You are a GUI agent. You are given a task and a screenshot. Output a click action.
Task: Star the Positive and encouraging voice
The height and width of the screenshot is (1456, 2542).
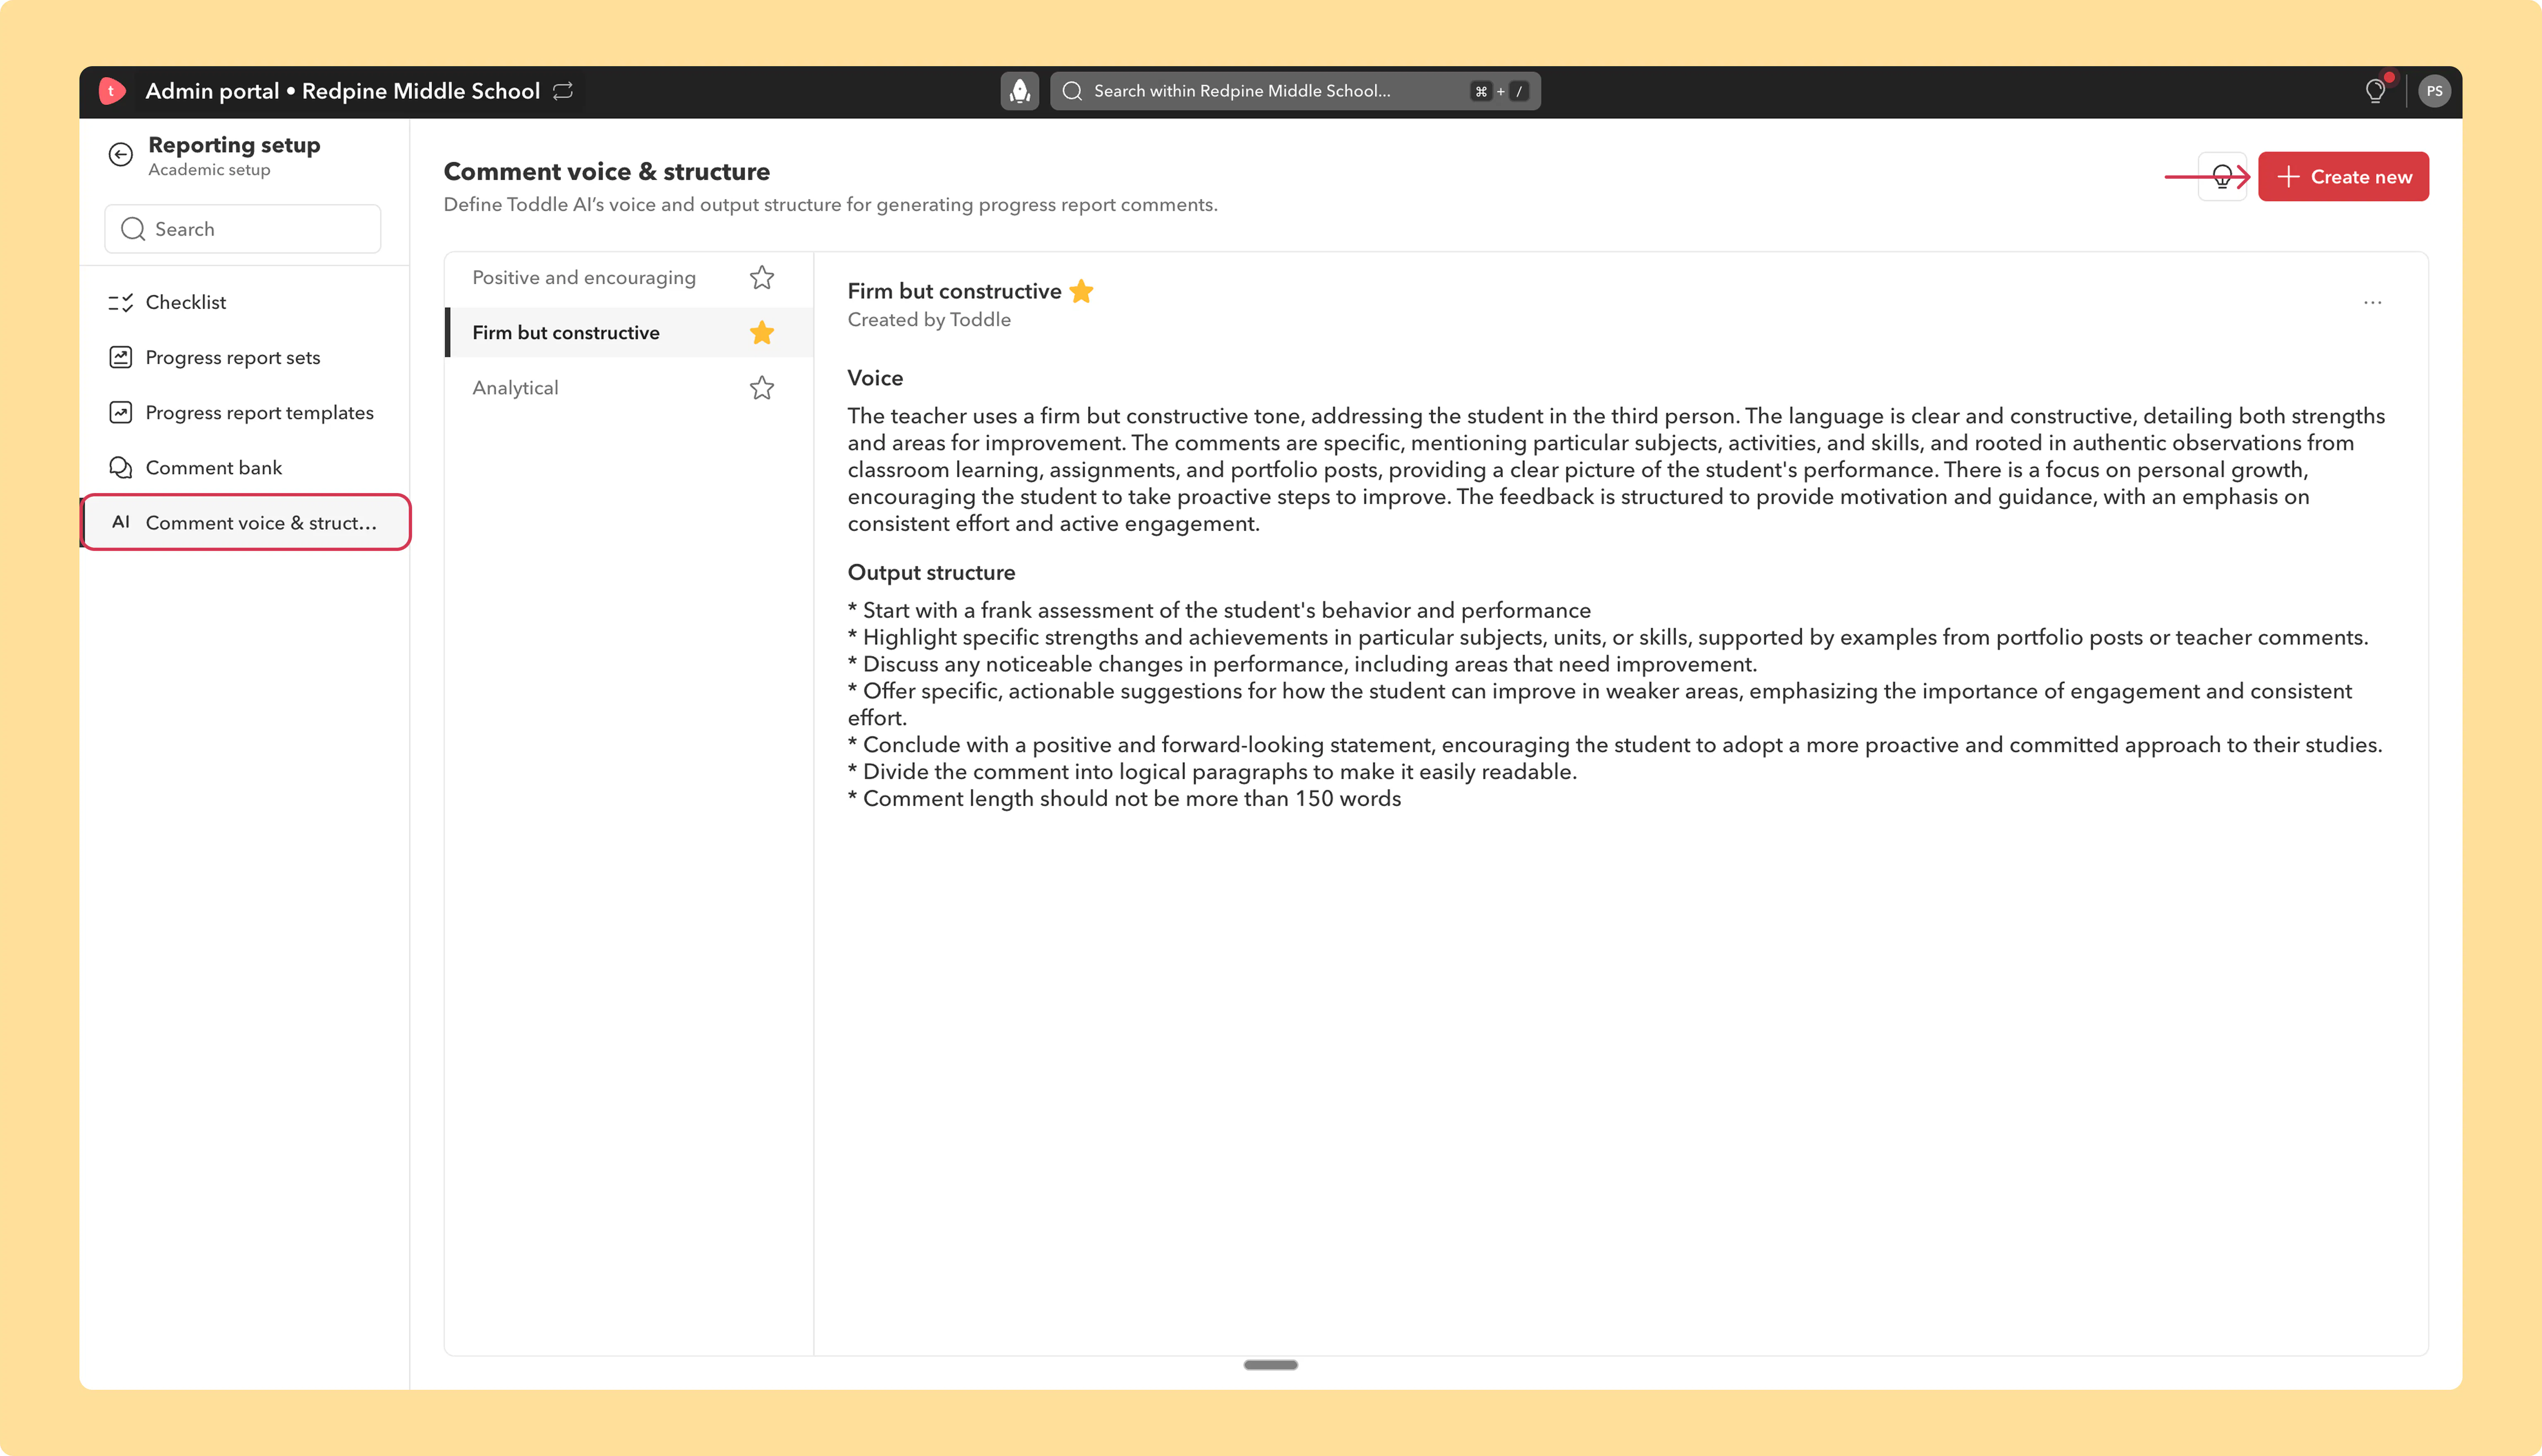pyautogui.click(x=762, y=277)
